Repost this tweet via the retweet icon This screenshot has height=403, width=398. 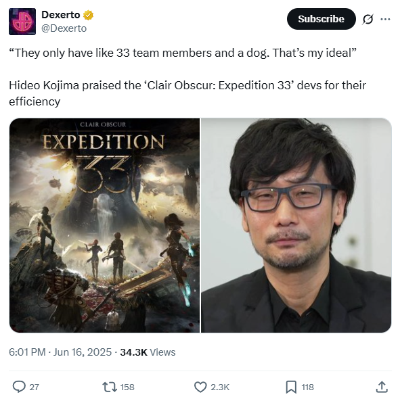(x=110, y=387)
